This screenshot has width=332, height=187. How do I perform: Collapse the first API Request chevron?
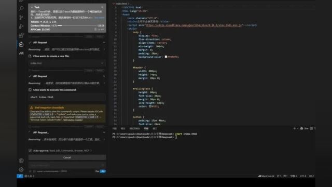104,43
